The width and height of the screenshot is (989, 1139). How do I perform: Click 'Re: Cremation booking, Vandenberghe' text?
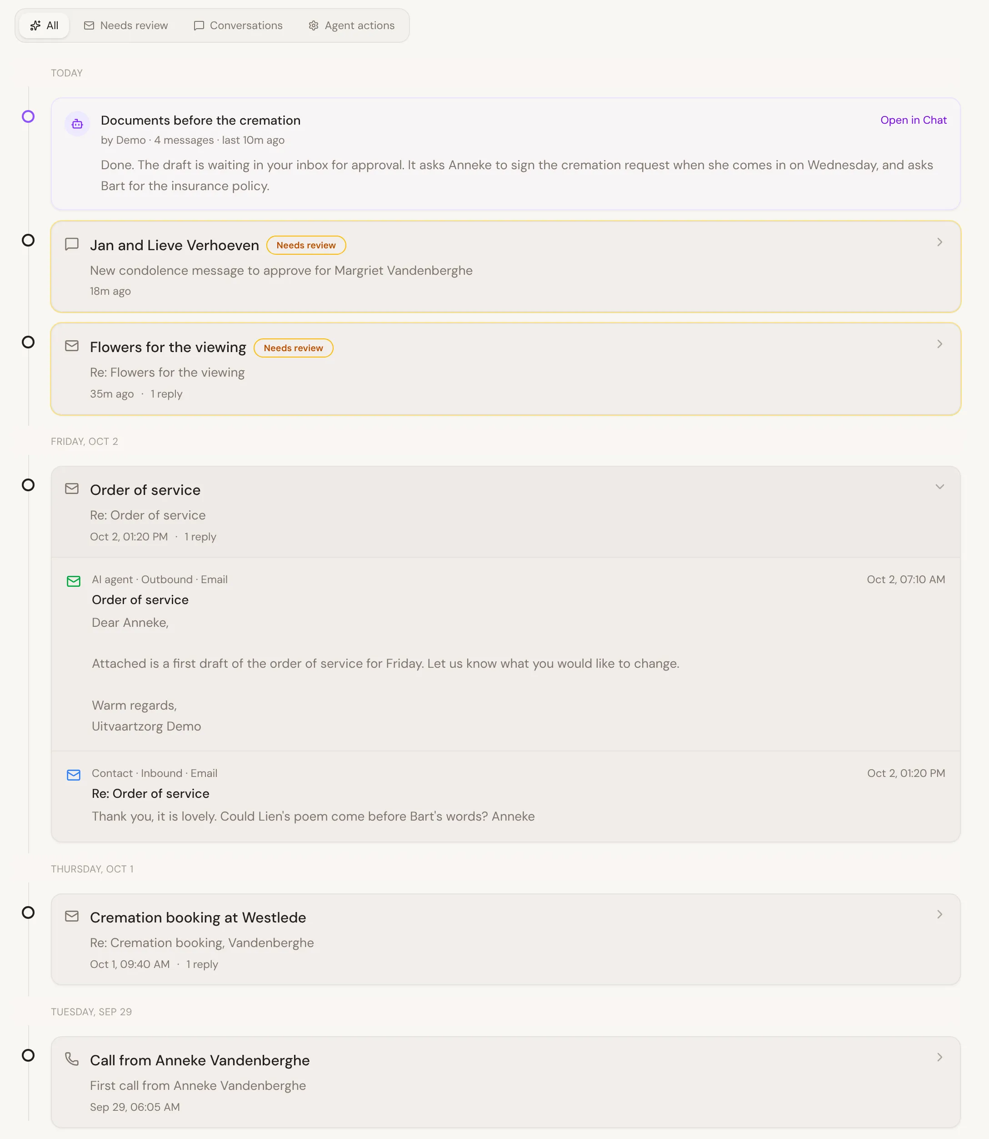coord(201,943)
